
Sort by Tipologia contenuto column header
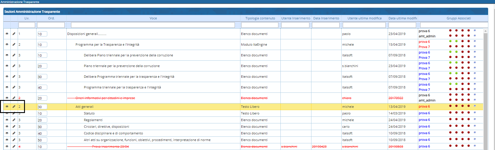(x=260, y=18)
